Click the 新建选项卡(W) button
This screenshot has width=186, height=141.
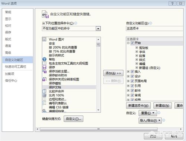click(138, 105)
